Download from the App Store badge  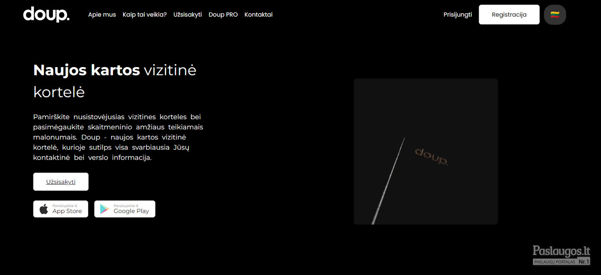pyautogui.click(x=61, y=209)
